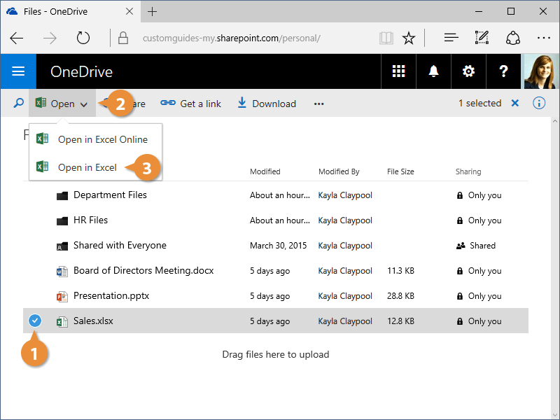Screen dimensions: 560x420
Task: Clear the selection with X icon
Action: pyautogui.click(x=515, y=104)
